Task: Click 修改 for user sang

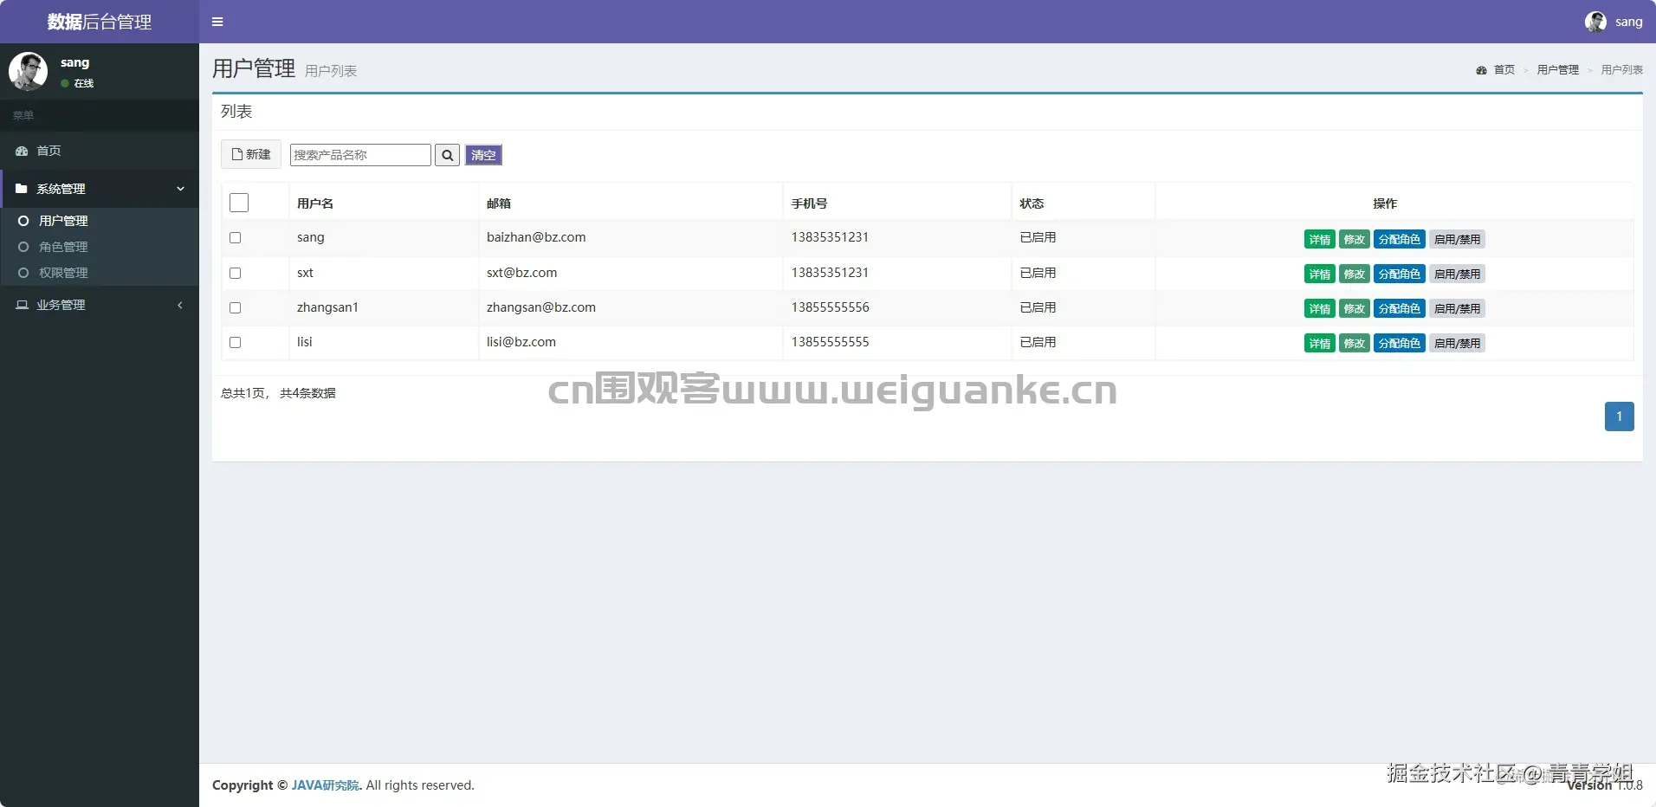Action: point(1355,239)
